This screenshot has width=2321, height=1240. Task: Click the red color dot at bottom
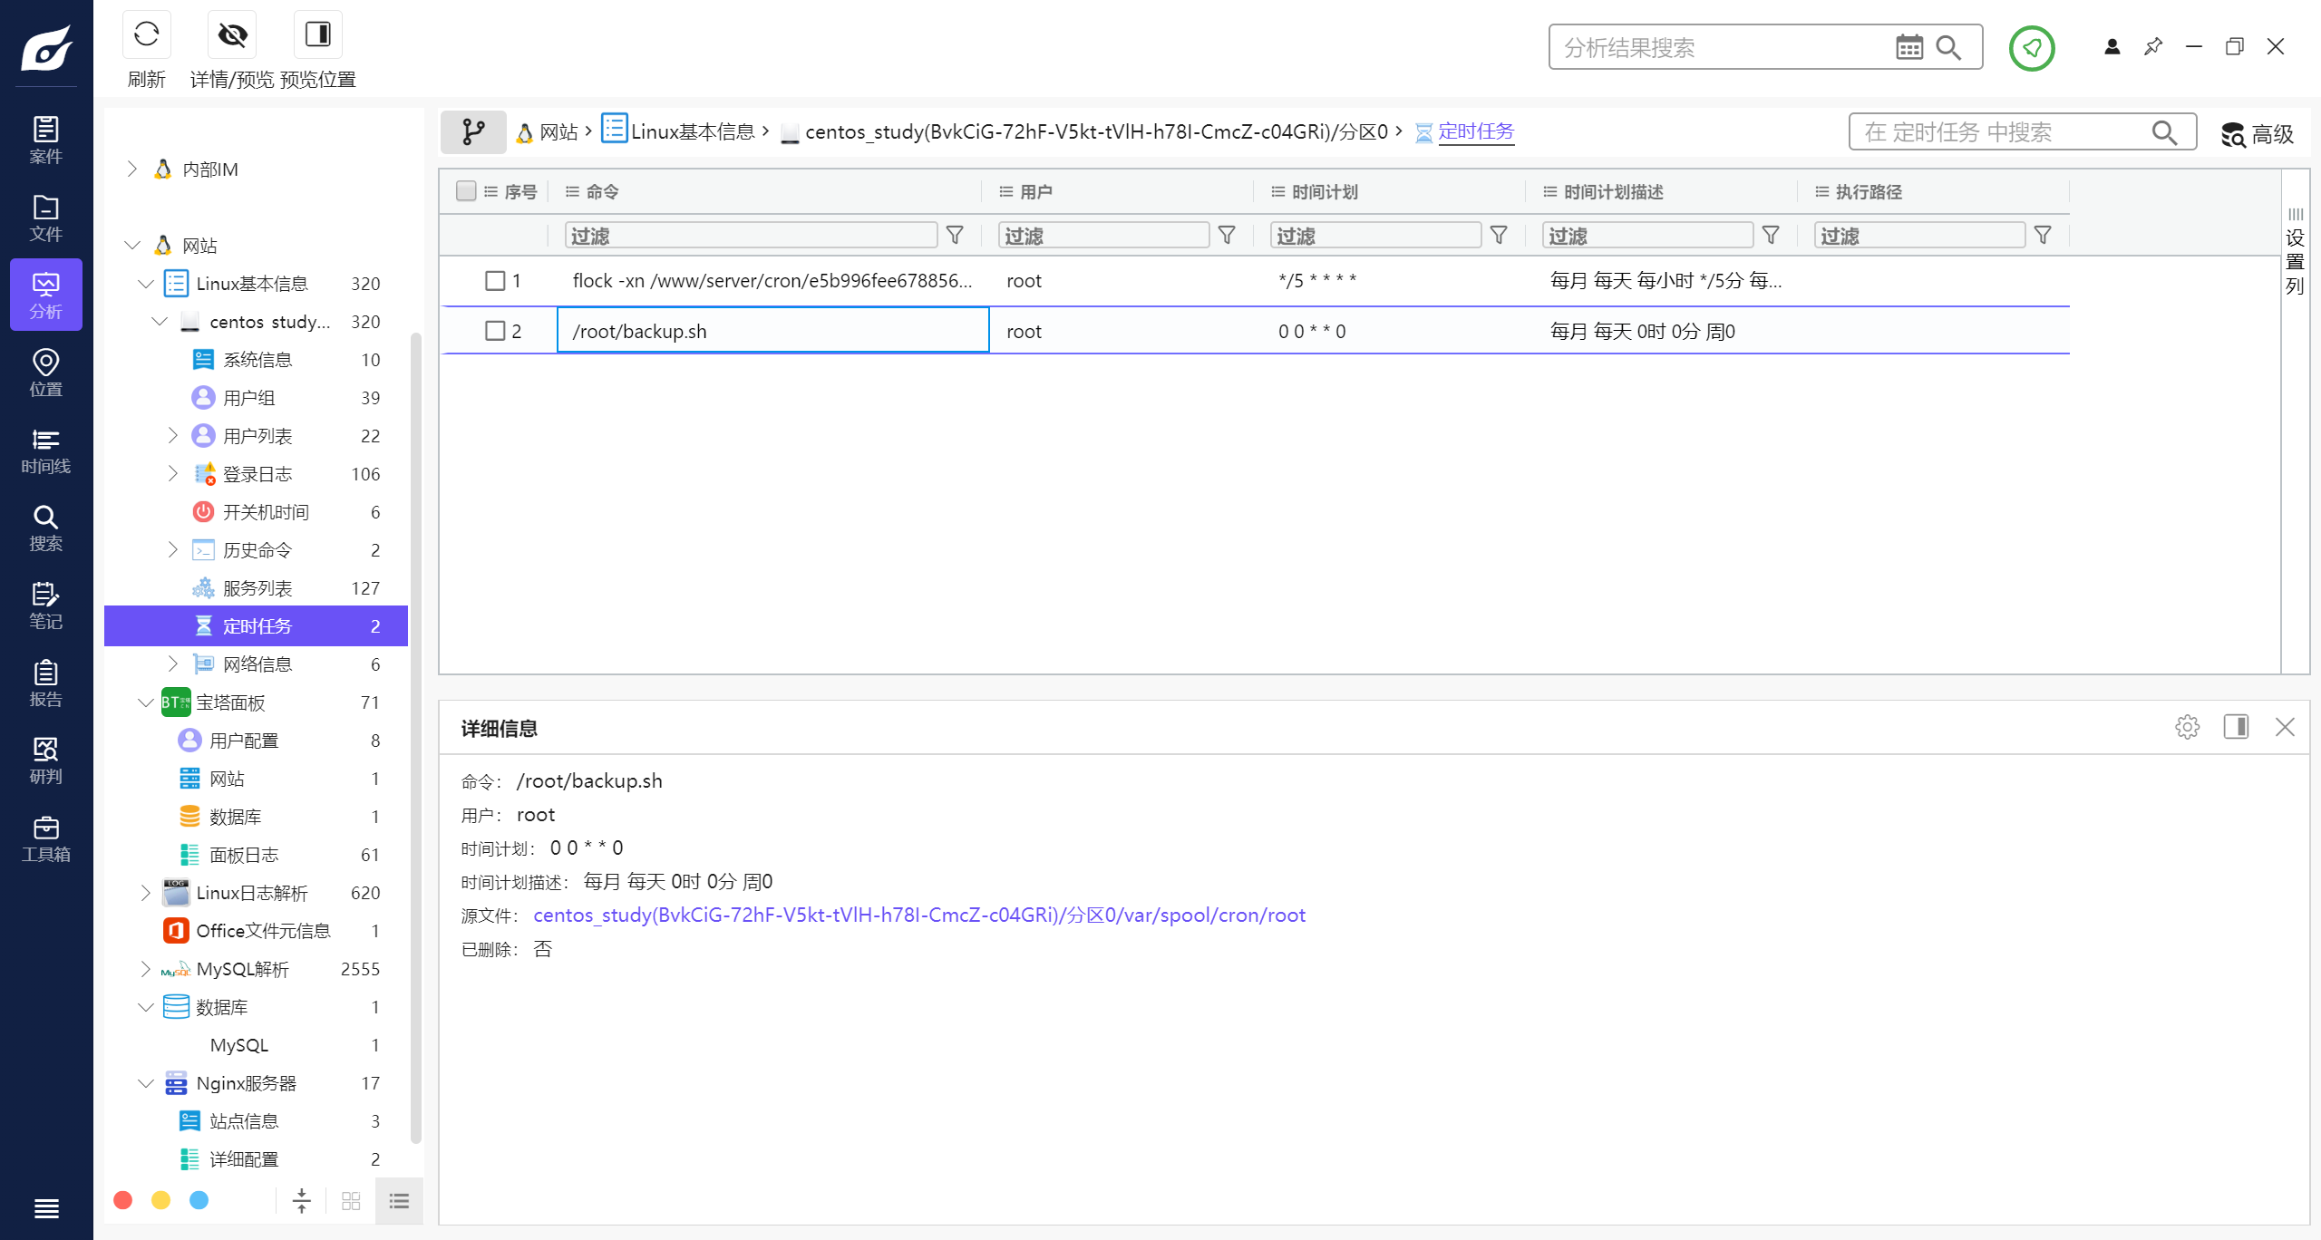point(123,1200)
